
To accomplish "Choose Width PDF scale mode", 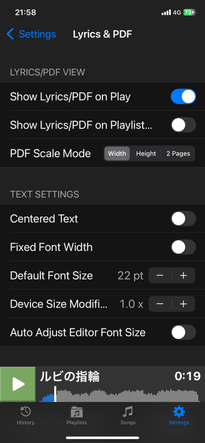I will tap(117, 154).
